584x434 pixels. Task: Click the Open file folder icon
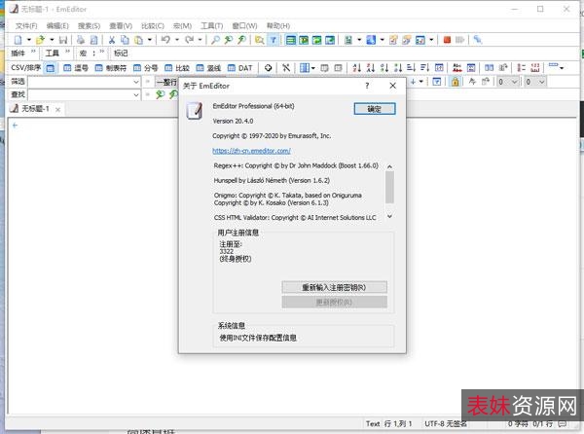click(x=40, y=40)
